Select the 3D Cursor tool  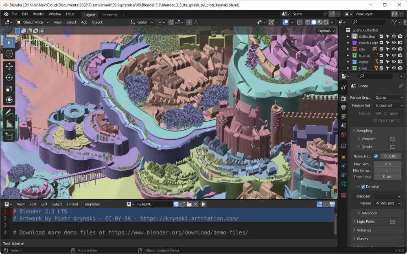[9, 54]
